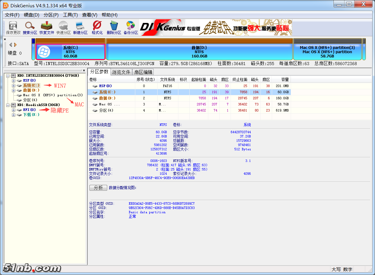This screenshot has width=375, height=275.
Task: Launch 快速分区 quick partition tool
Action: click(63, 28)
